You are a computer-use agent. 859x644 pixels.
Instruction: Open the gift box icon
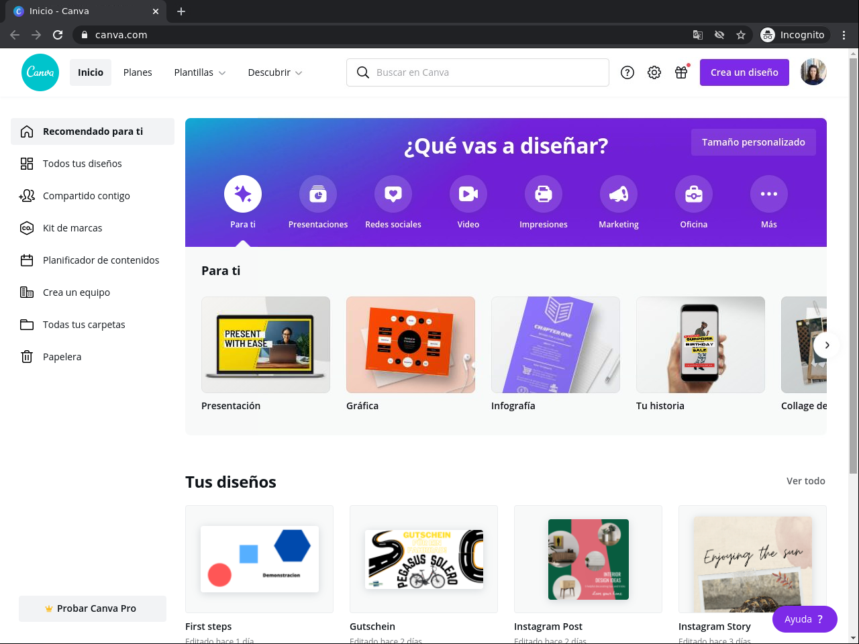click(681, 72)
